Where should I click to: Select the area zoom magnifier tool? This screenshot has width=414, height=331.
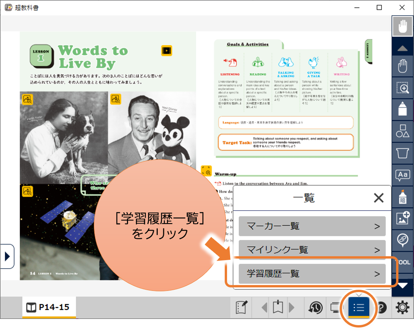402,88
